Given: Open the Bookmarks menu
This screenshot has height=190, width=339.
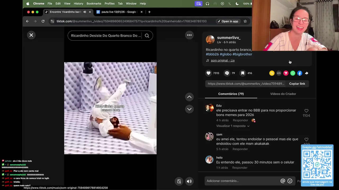Looking at the screenshot, I should click(x=94, y=4).
